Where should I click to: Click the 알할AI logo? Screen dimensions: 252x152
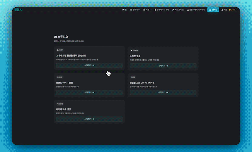pyautogui.click(x=18, y=10)
